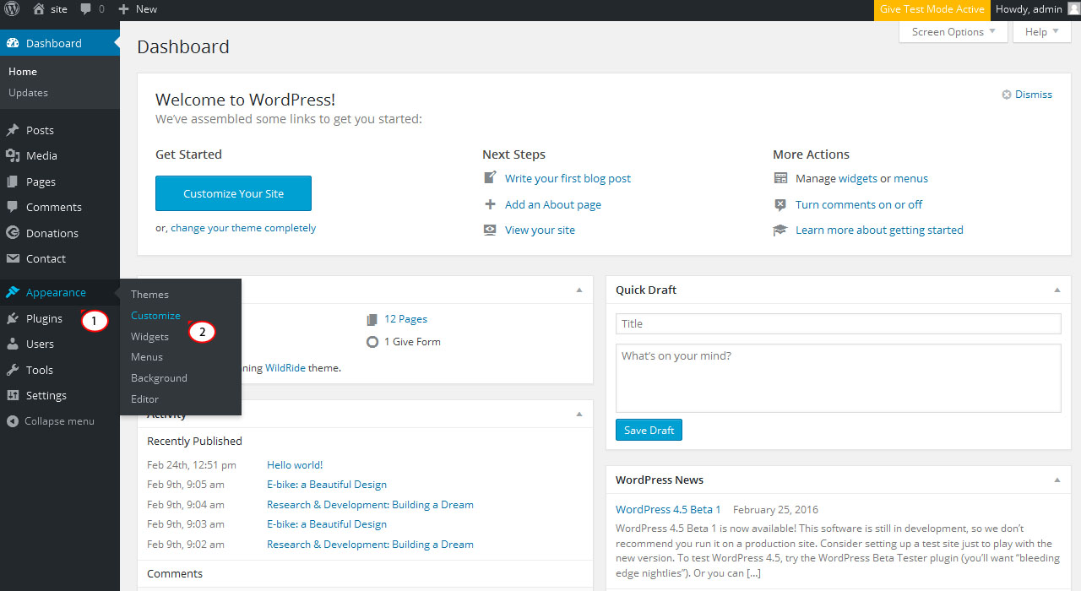
Task: Open the 12 Pages link
Action: click(x=405, y=319)
